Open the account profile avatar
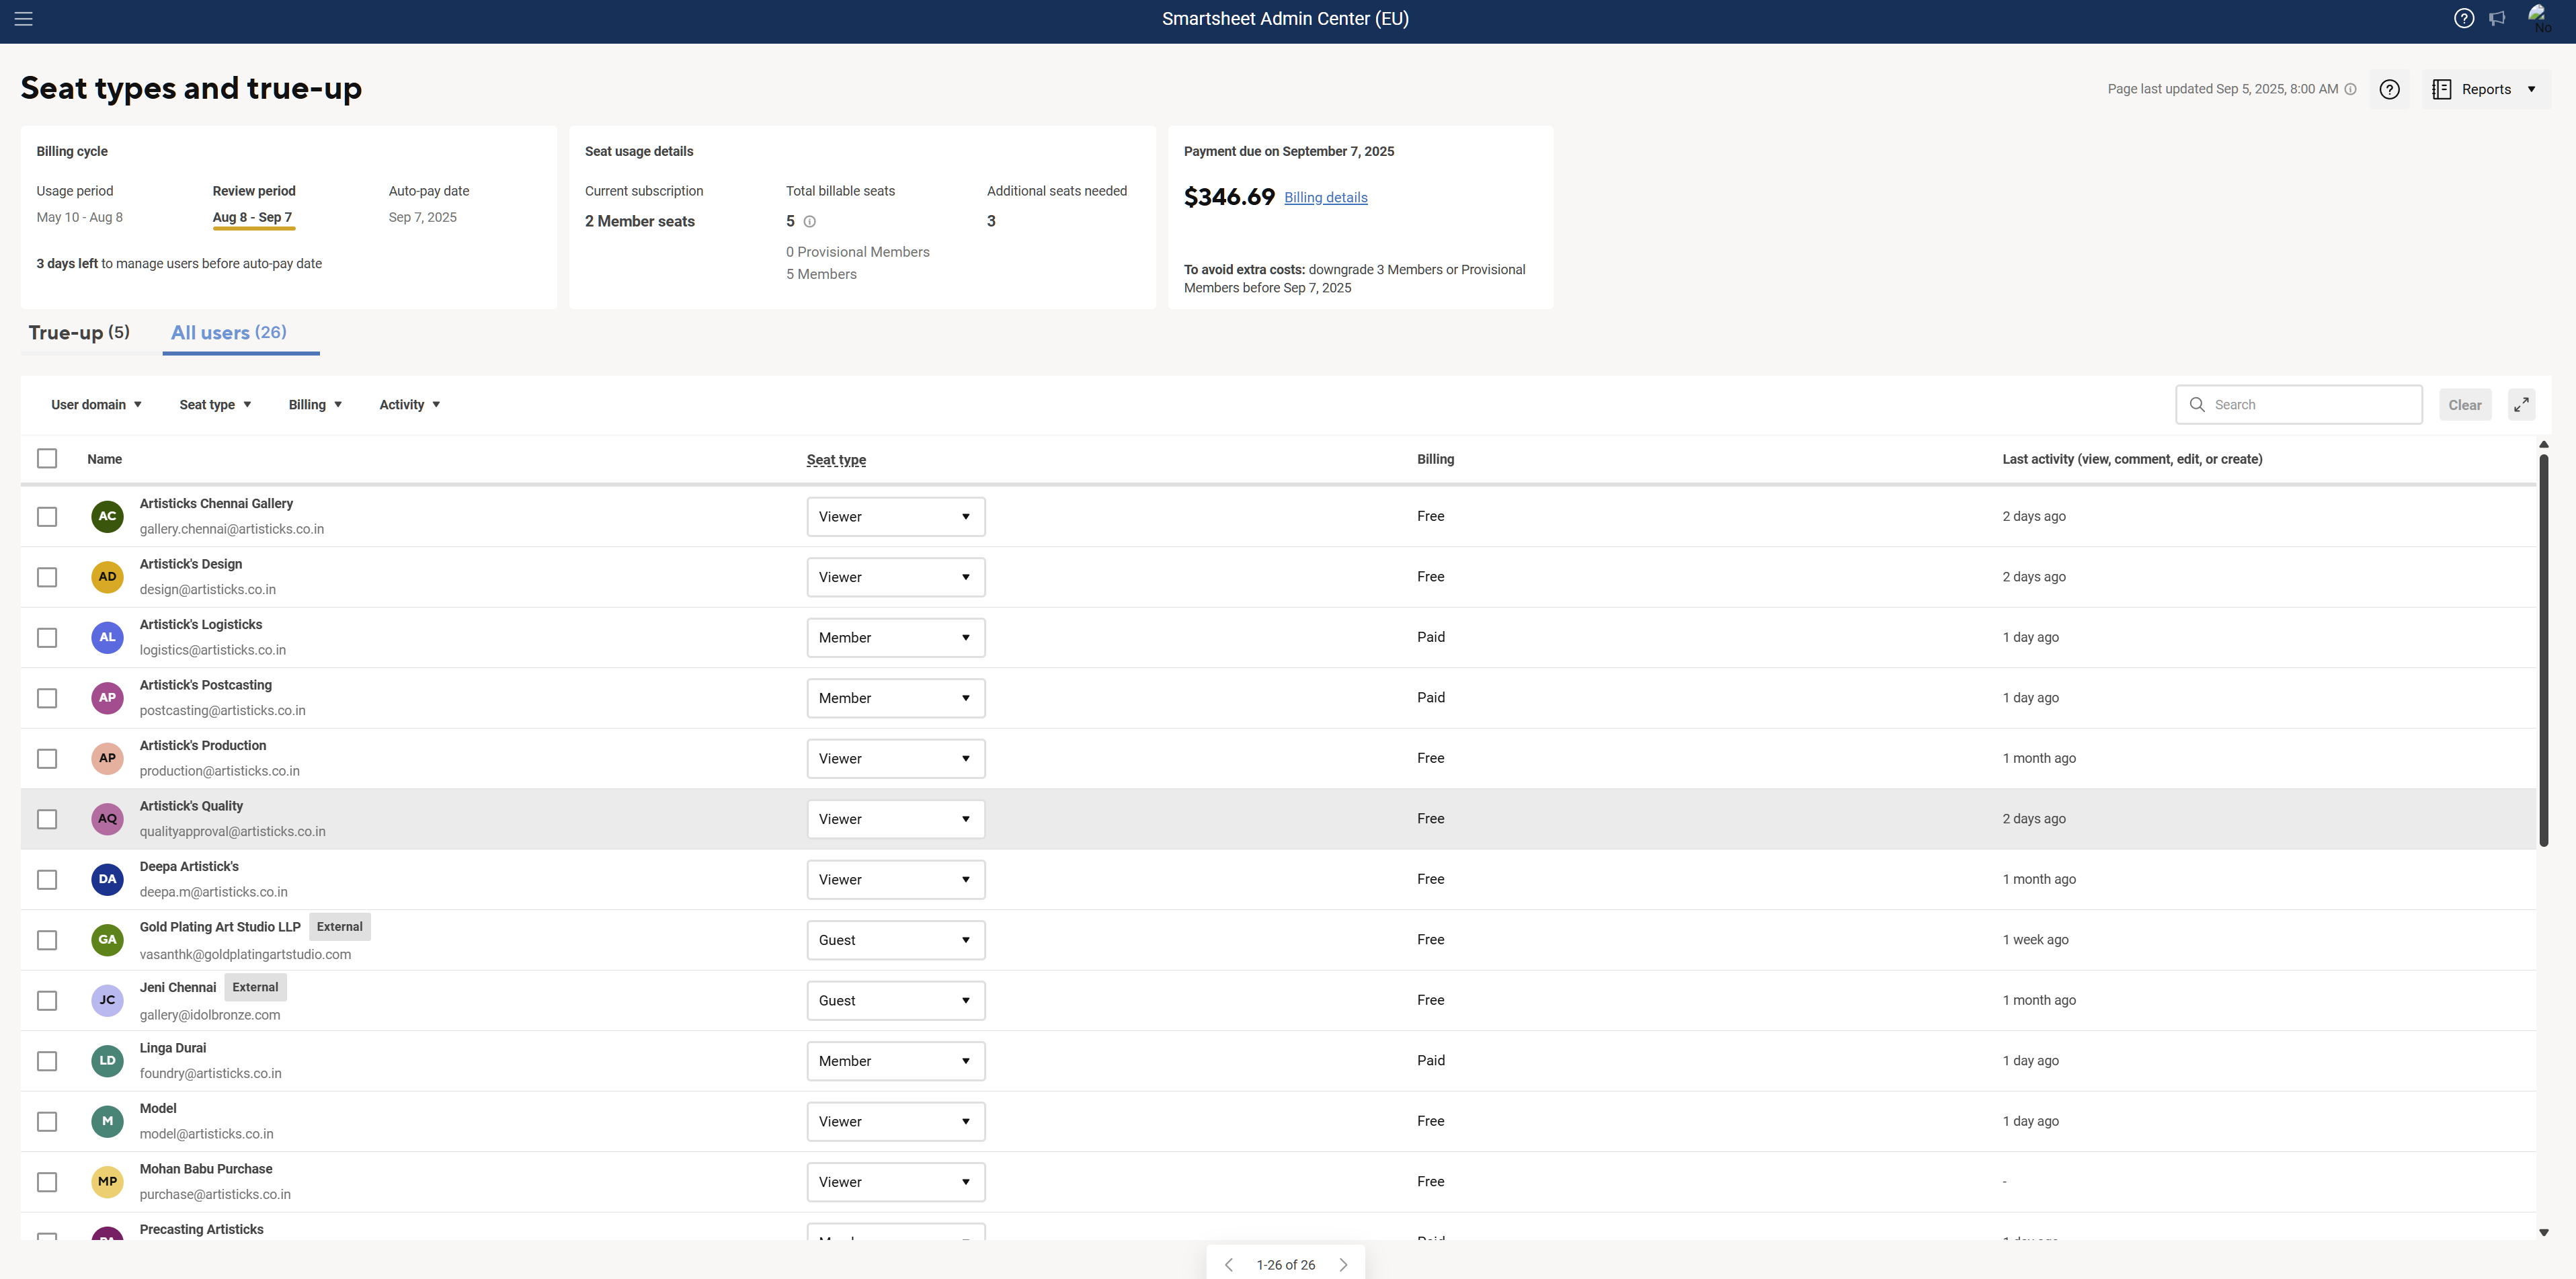Viewport: 2576px width, 1279px height. click(2538, 17)
